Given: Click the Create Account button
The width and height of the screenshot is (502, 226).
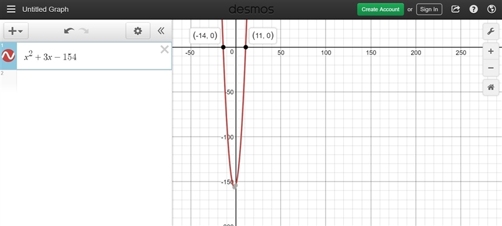Looking at the screenshot, I should (x=380, y=9).
